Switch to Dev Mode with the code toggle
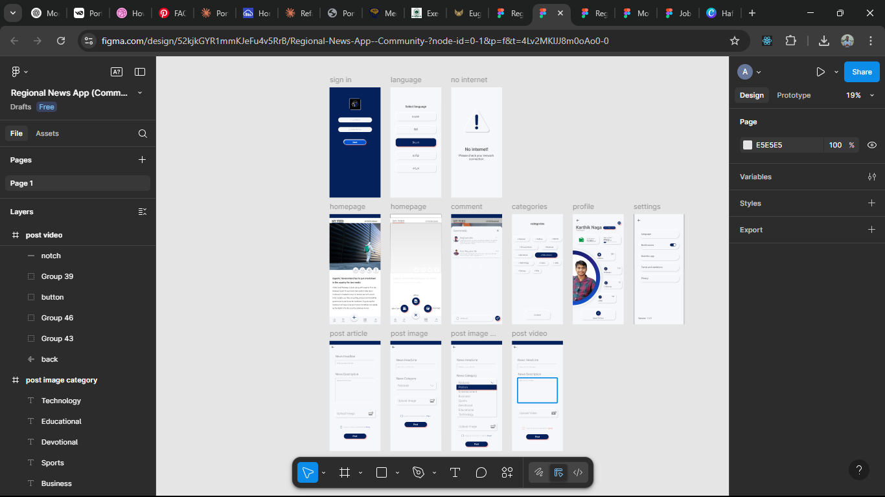Image resolution: width=885 pixels, height=497 pixels. coord(577,472)
